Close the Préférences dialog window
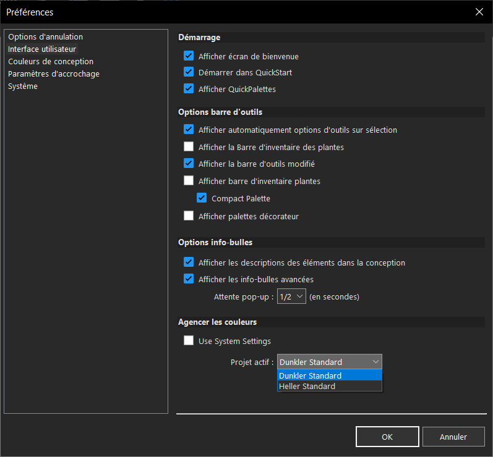 click(479, 12)
